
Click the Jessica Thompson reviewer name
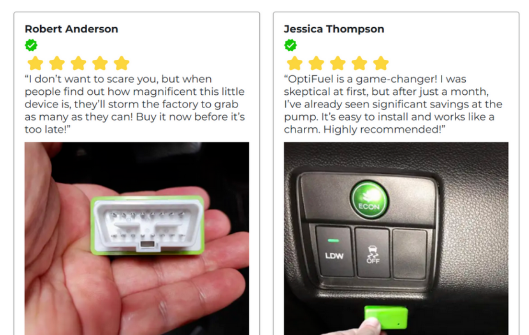334,29
